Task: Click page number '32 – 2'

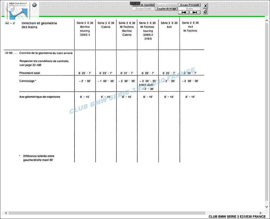Action: click(10, 23)
